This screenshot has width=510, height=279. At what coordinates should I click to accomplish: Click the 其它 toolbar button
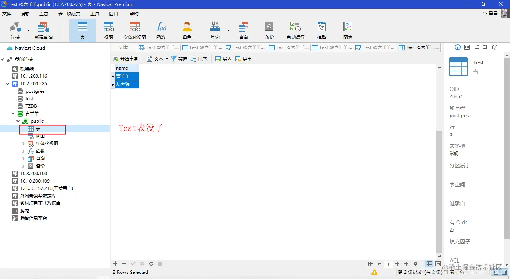[x=215, y=30]
